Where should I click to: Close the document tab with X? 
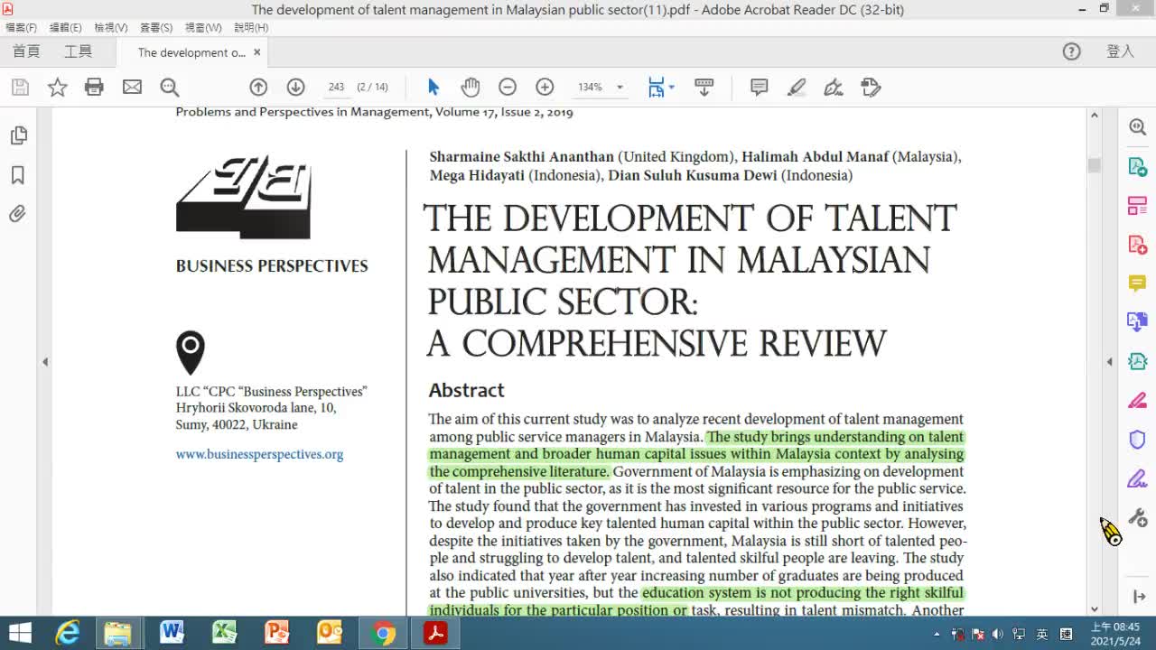pos(256,52)
